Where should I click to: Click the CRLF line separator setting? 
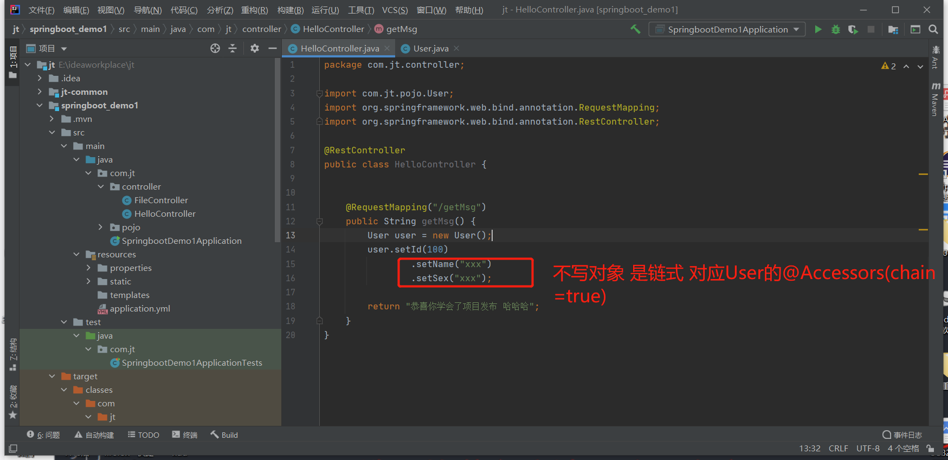tap(838, 449)
